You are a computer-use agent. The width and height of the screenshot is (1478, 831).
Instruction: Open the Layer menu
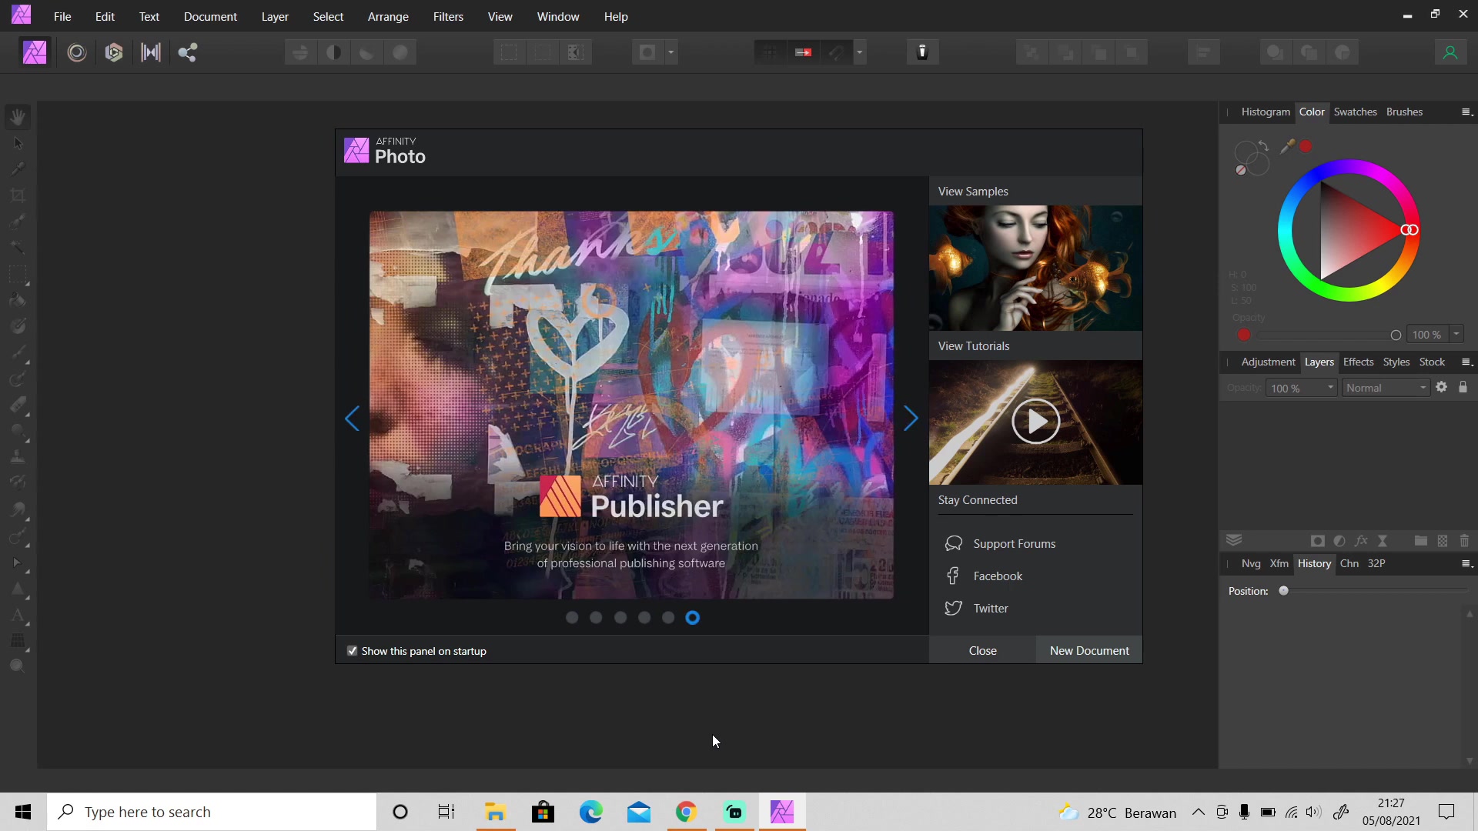[x=275, y=16]
